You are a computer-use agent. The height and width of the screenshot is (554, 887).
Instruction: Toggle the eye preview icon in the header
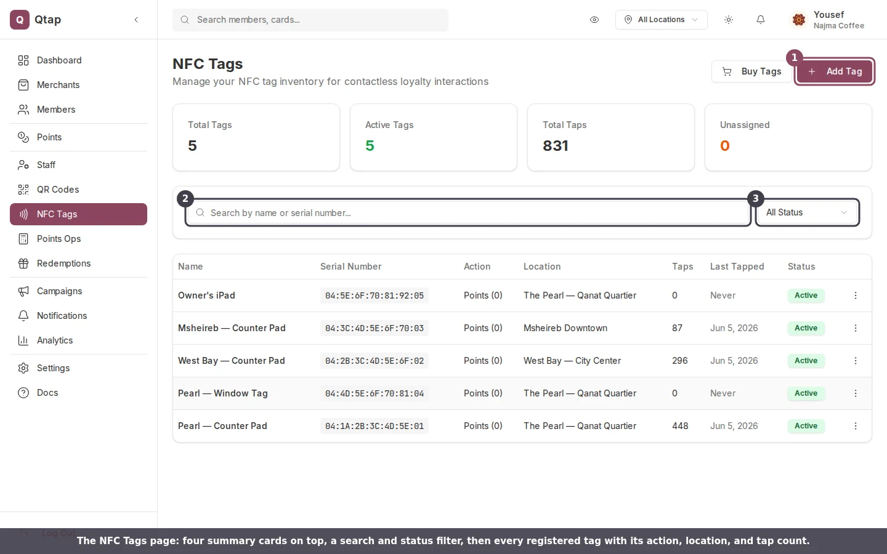pos(594,20)
